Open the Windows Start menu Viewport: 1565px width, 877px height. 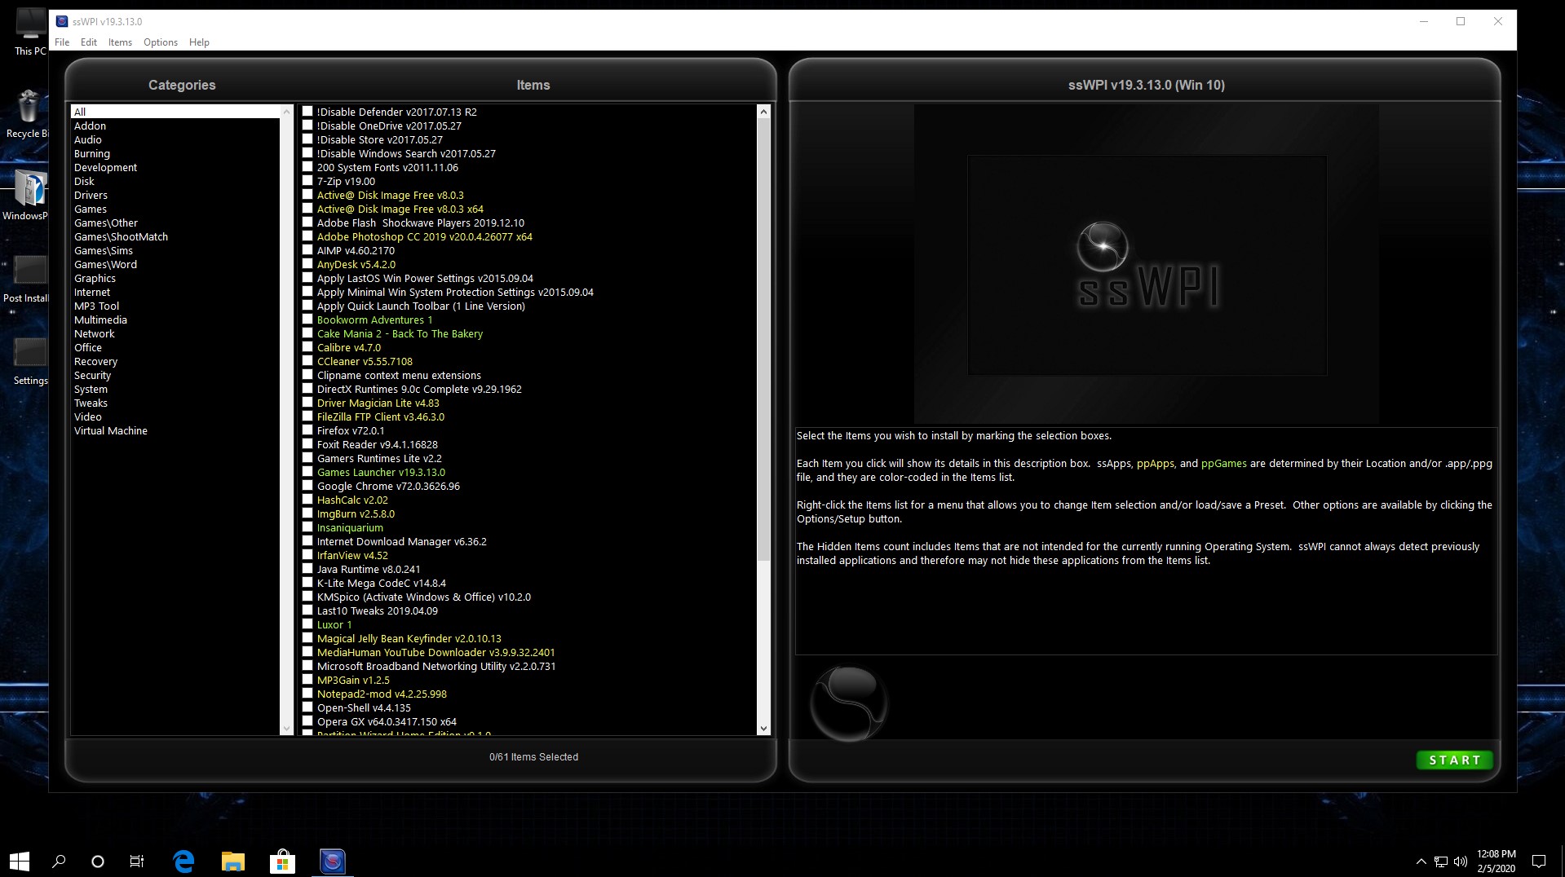coord(20,861)
